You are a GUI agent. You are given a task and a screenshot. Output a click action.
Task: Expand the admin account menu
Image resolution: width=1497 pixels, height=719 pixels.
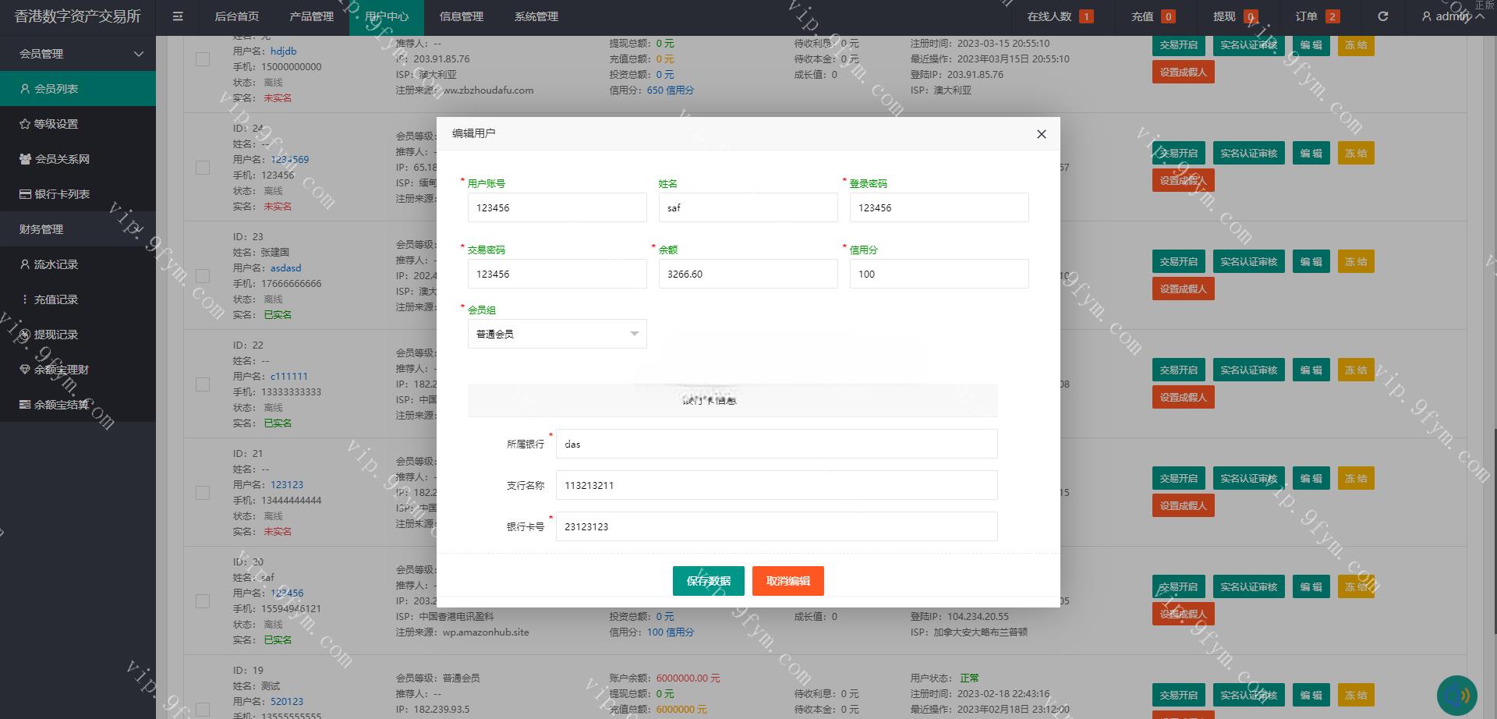click(x=1452, y=16)
